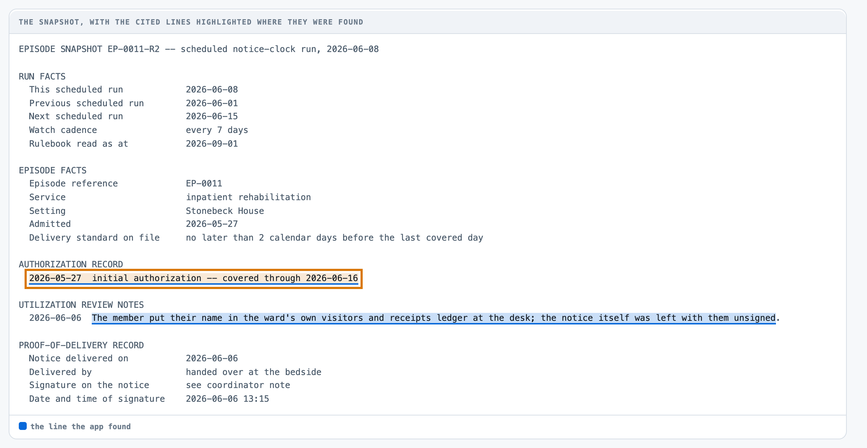Select the Delivery standard on file text
The width and height of the screenshot is (867, 448).
[335, 238]
